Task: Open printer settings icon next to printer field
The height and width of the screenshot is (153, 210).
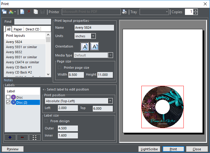Action: [x=124, y=12]
